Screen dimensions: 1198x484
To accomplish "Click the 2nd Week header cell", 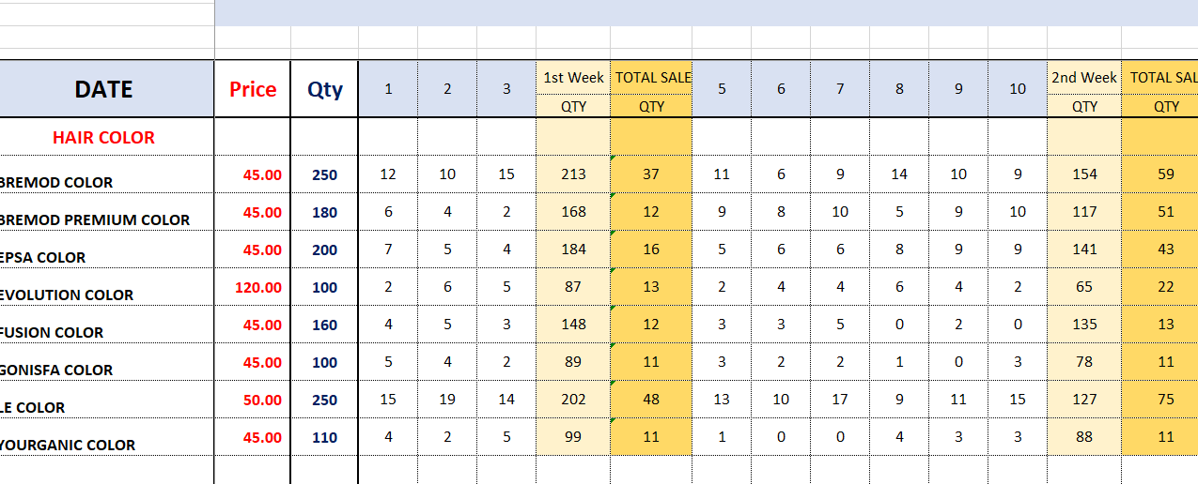I will tap(1084, 78).
